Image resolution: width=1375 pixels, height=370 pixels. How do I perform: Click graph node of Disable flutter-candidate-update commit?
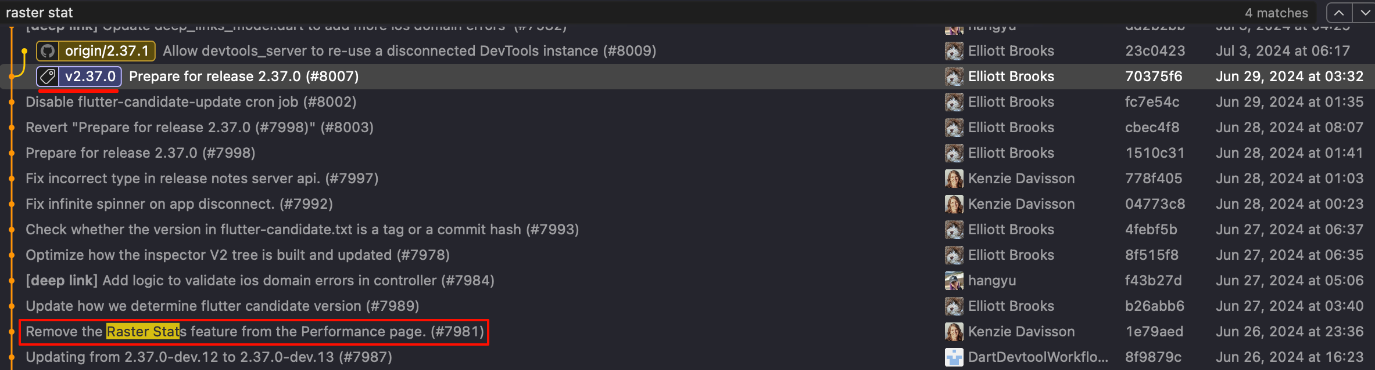12,102
